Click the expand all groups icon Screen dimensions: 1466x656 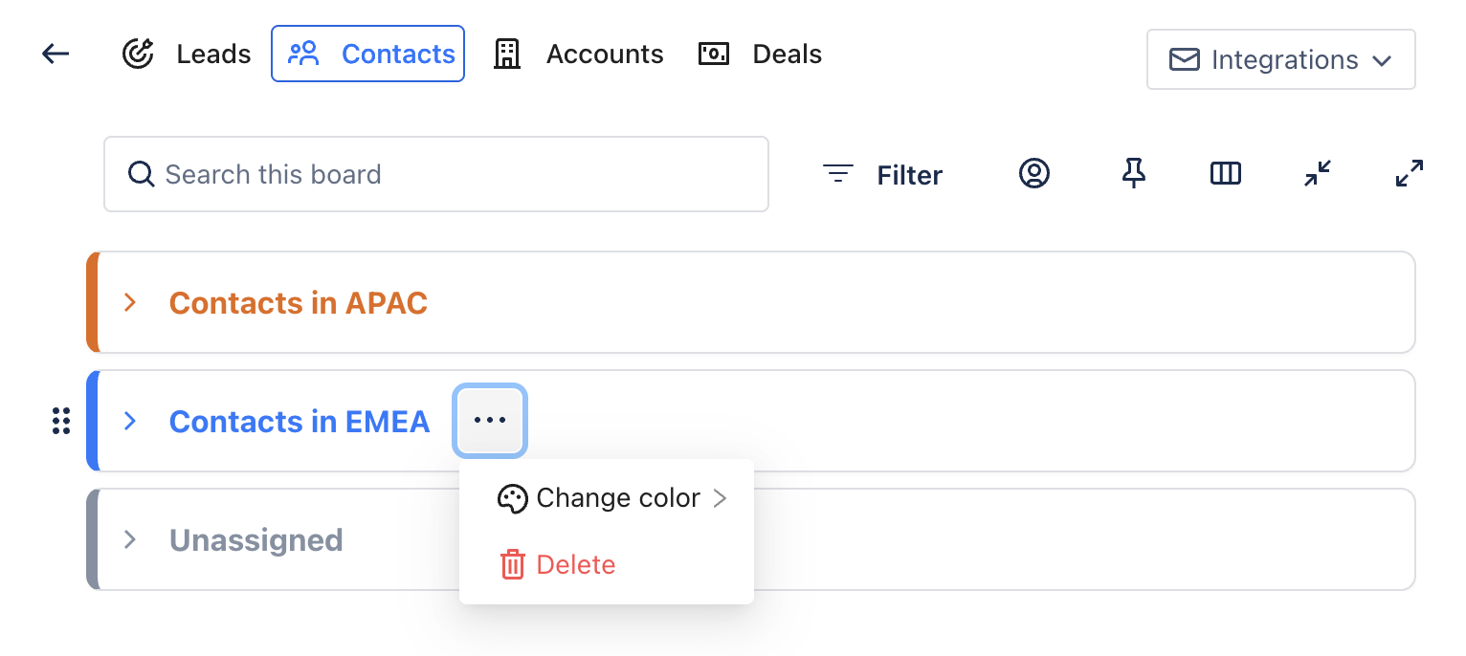coord(1409,173)
